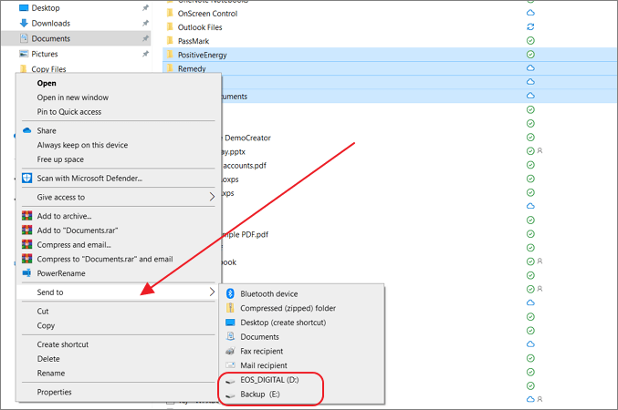The image size is (618, 410).
Task: Select the Pictures folder in the sidebar
Action: pos(45,55)
